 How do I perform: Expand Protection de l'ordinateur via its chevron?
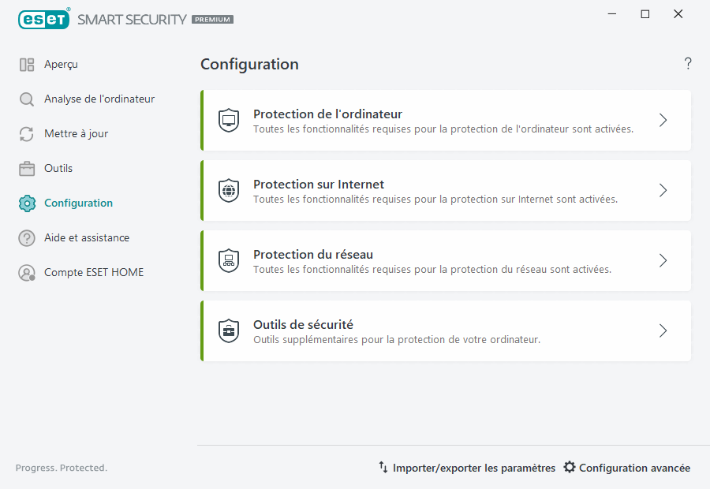click(x=663, y=120)
